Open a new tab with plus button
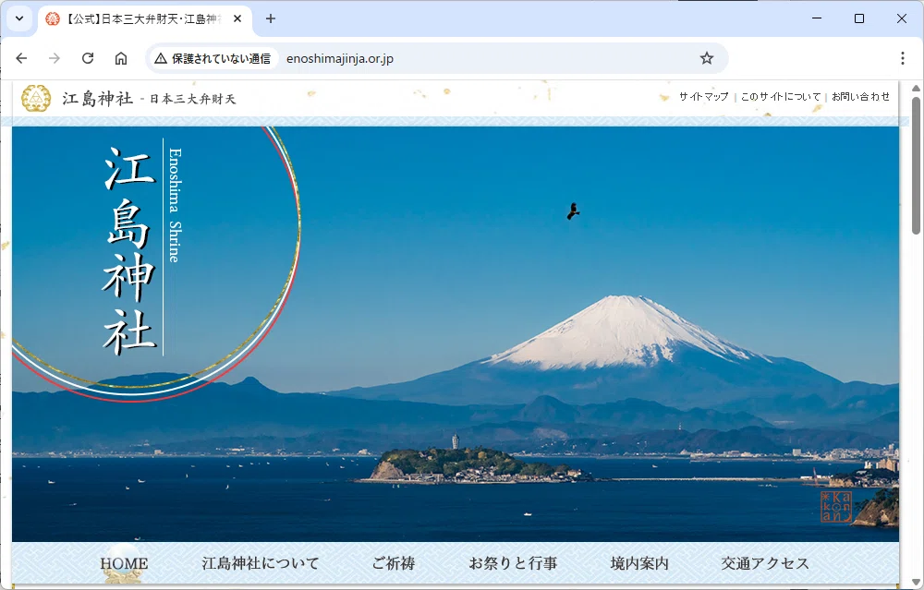This screenshot has height=590, width=924. point(271,18)
